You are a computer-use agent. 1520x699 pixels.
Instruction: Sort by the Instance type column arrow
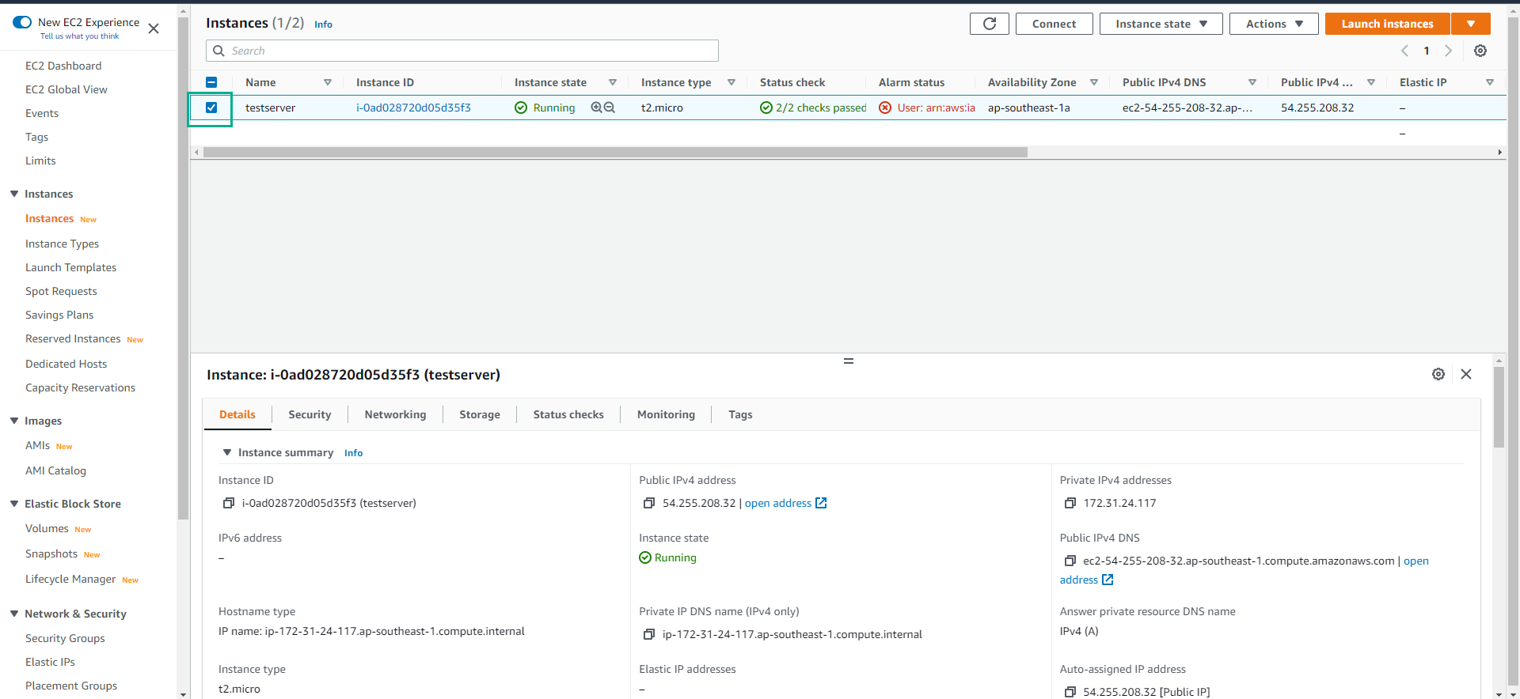tap(731, 82)
